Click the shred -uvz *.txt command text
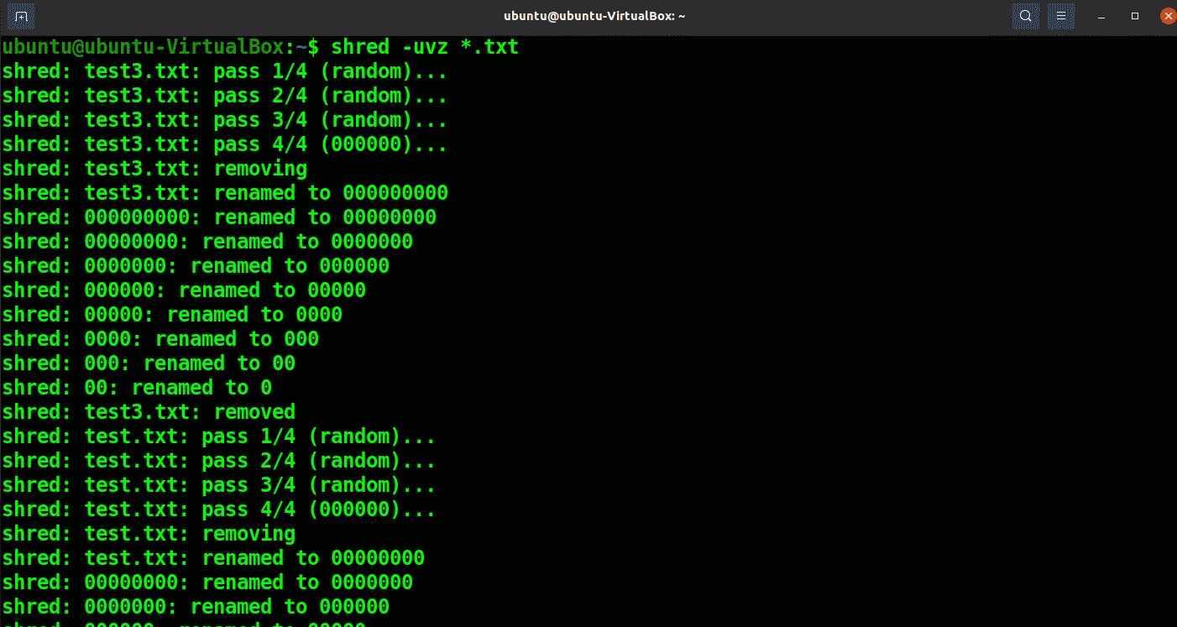 click(x=424, y=47)
